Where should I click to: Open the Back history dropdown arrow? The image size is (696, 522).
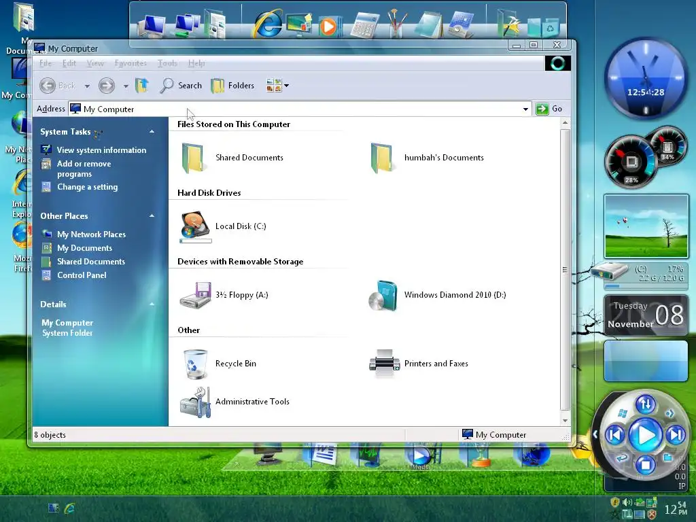87,86
